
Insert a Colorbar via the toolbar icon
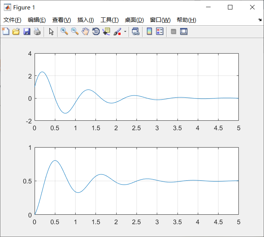coord(149,31)
